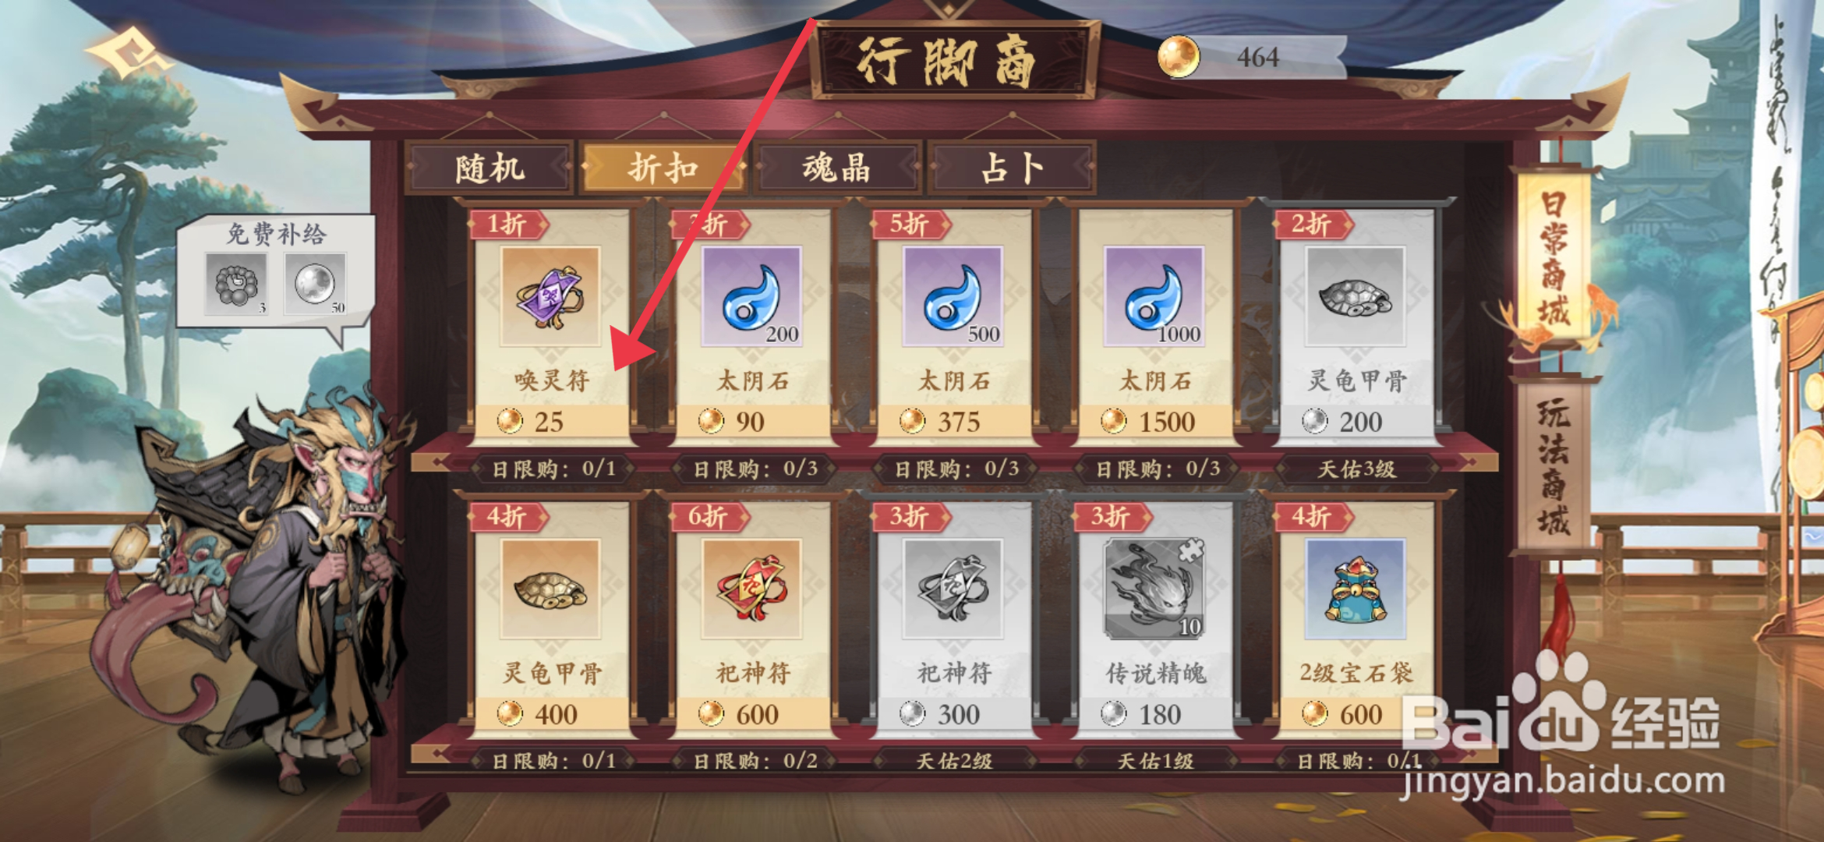Select the grey 祀神符 card costing 300
The image size is (1824, 842).
[954, 617]
